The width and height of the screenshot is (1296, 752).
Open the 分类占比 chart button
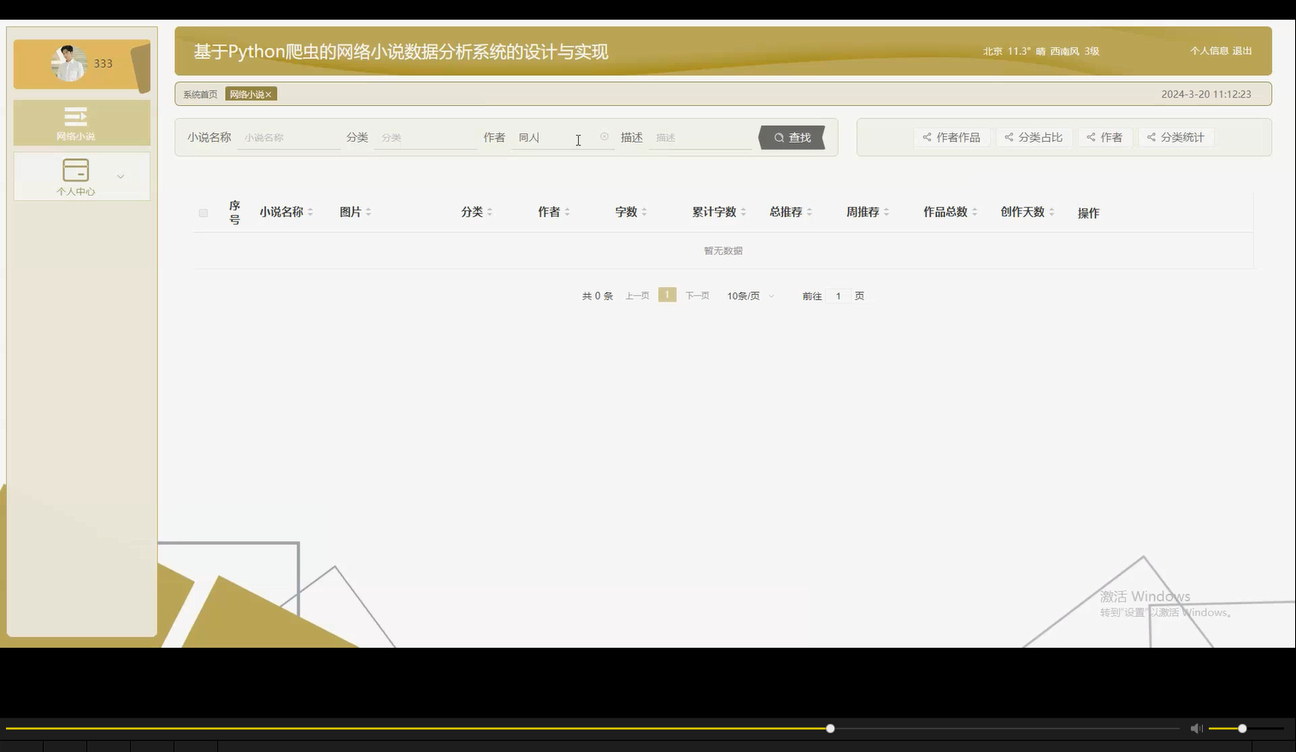pyautogui.click(x=1034, y=138)
